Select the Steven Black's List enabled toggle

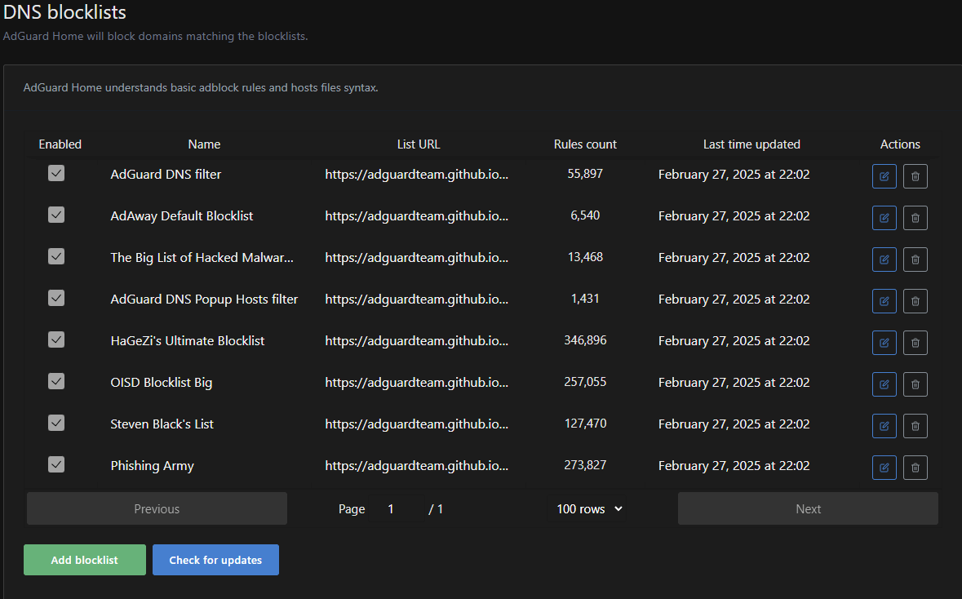tap(56, 423)
